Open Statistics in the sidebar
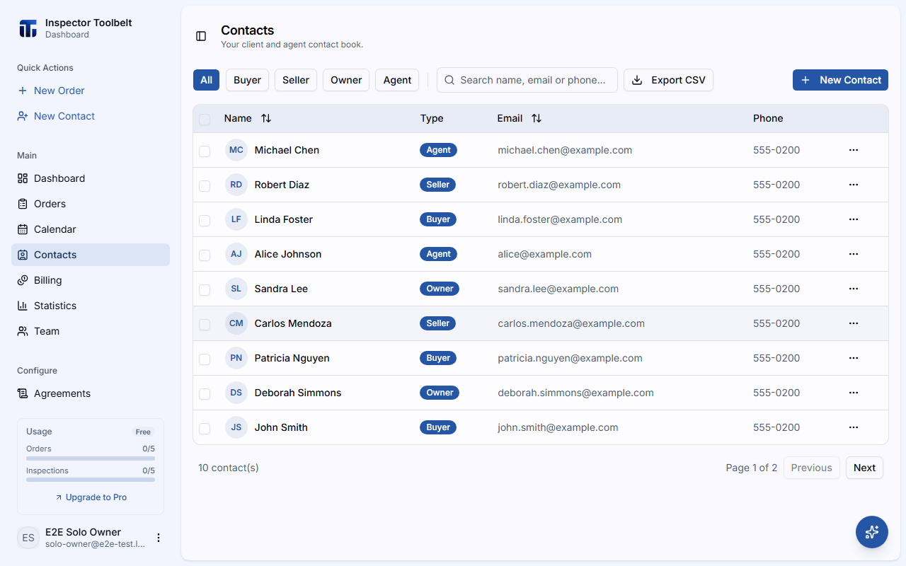Image resolution: width=906 pixels, height=566 pixels. click(91, 306)
